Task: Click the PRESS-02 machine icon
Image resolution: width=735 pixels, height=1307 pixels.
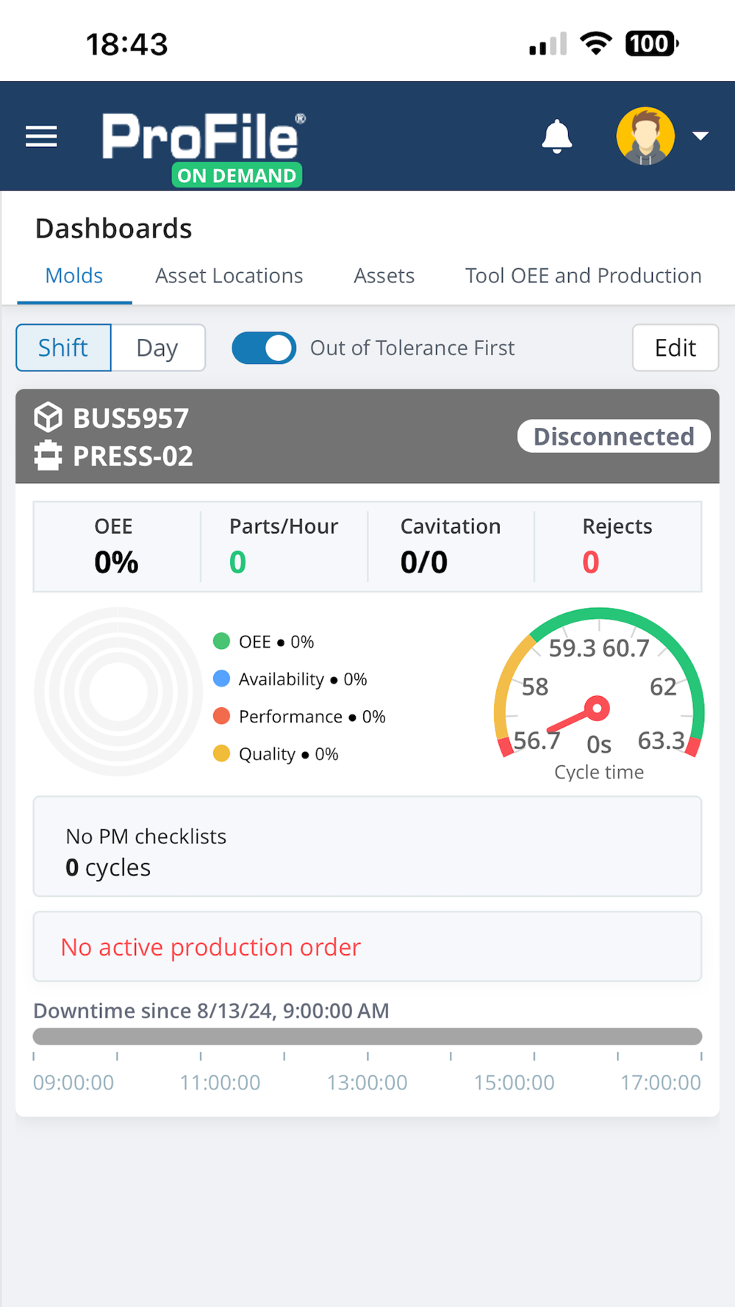Action: pos(49,456)
